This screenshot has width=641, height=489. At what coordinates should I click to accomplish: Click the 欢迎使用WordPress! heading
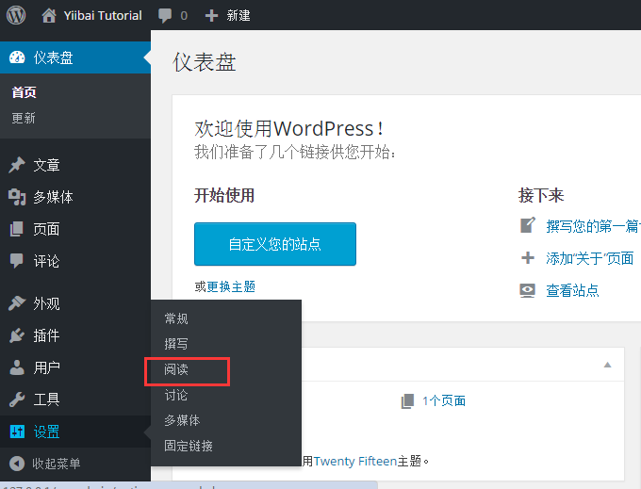(x=289, y=129)
